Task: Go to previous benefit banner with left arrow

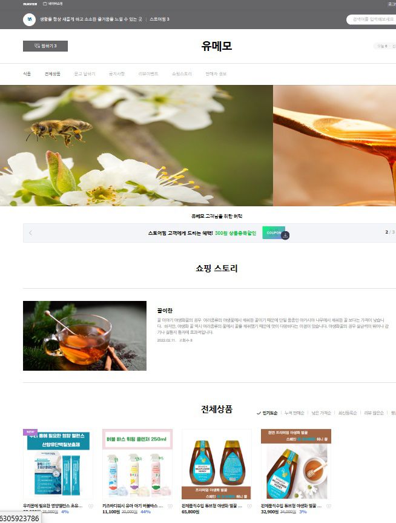Action: (x=31, y=233)
